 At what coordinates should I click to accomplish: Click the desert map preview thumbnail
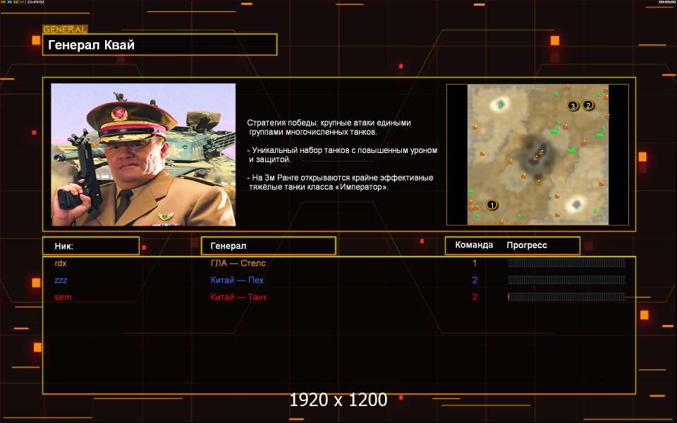pos(537,154)
